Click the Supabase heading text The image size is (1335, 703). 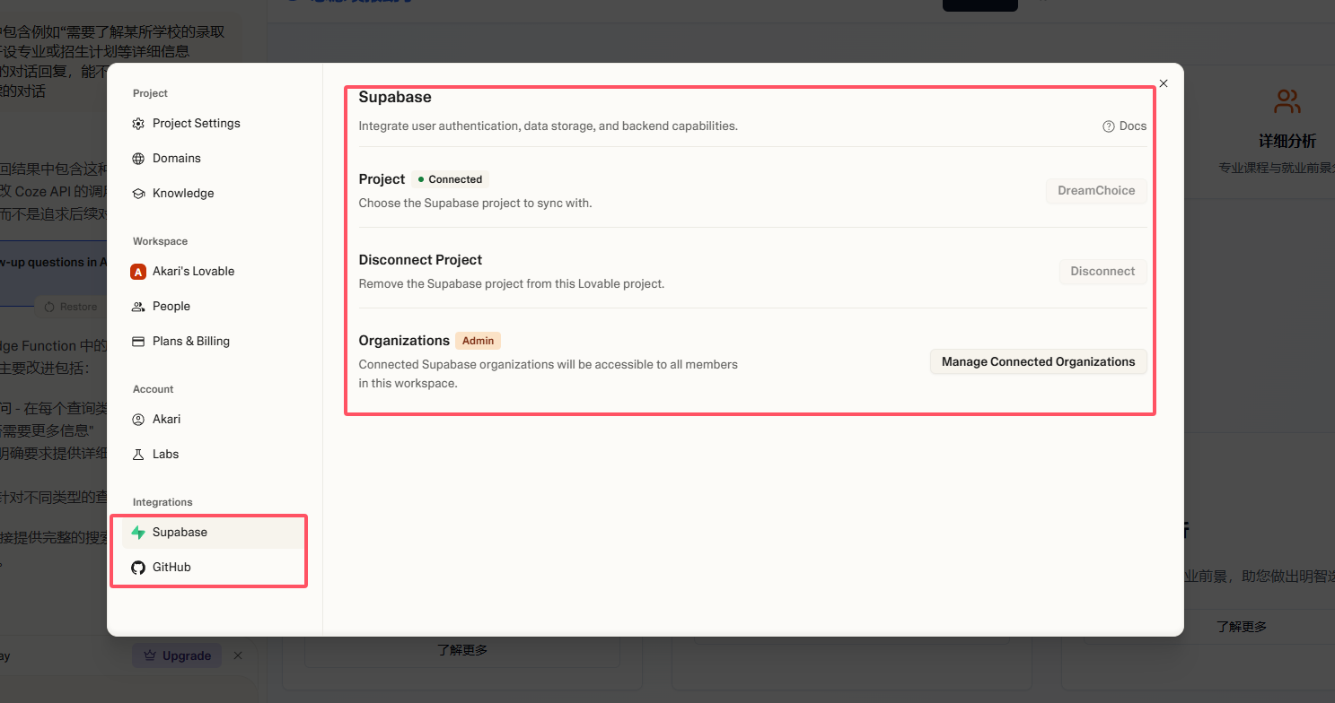click(x=395, y=97)
